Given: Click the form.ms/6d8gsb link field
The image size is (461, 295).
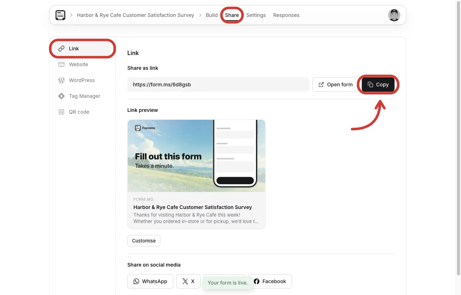Looking at the screenshot, I should 218,85.
